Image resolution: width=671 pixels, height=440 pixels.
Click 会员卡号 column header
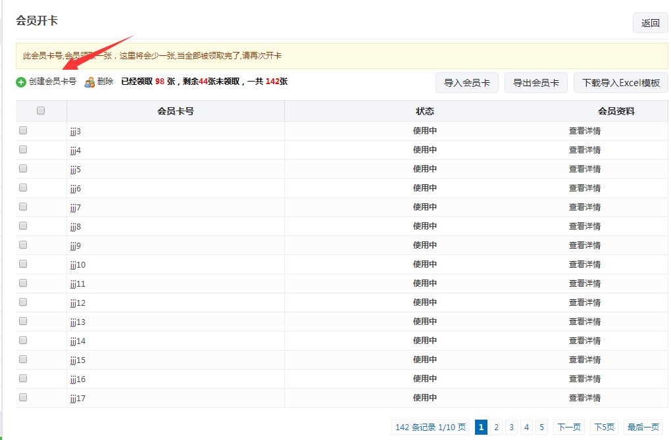(176, 111)
